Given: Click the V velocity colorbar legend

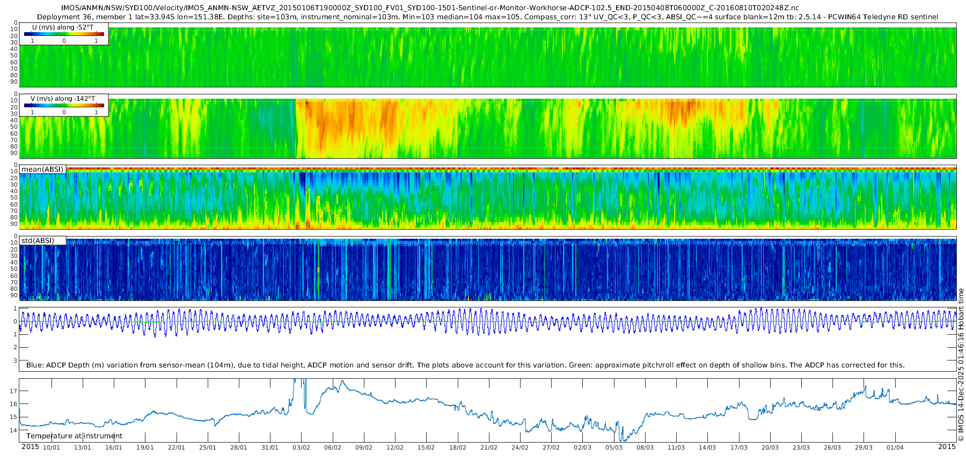Looking at the screenshot, I should tap(64, 105).
